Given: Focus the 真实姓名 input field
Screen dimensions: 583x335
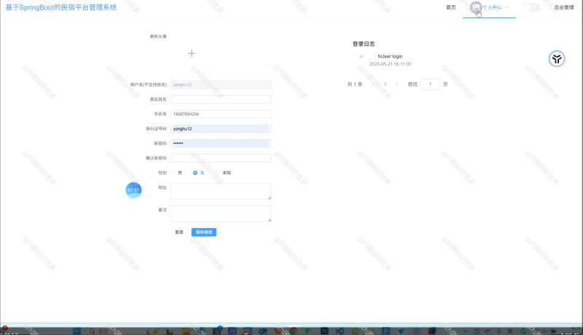Looking at the screenshot, I should [221, 100].
